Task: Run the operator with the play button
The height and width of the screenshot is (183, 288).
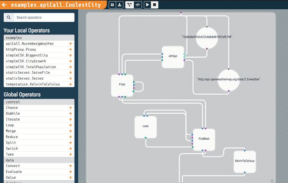Action: pyautogui.click(x=147, y=5)
